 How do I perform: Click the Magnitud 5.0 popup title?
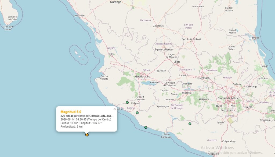pos(71,112)
